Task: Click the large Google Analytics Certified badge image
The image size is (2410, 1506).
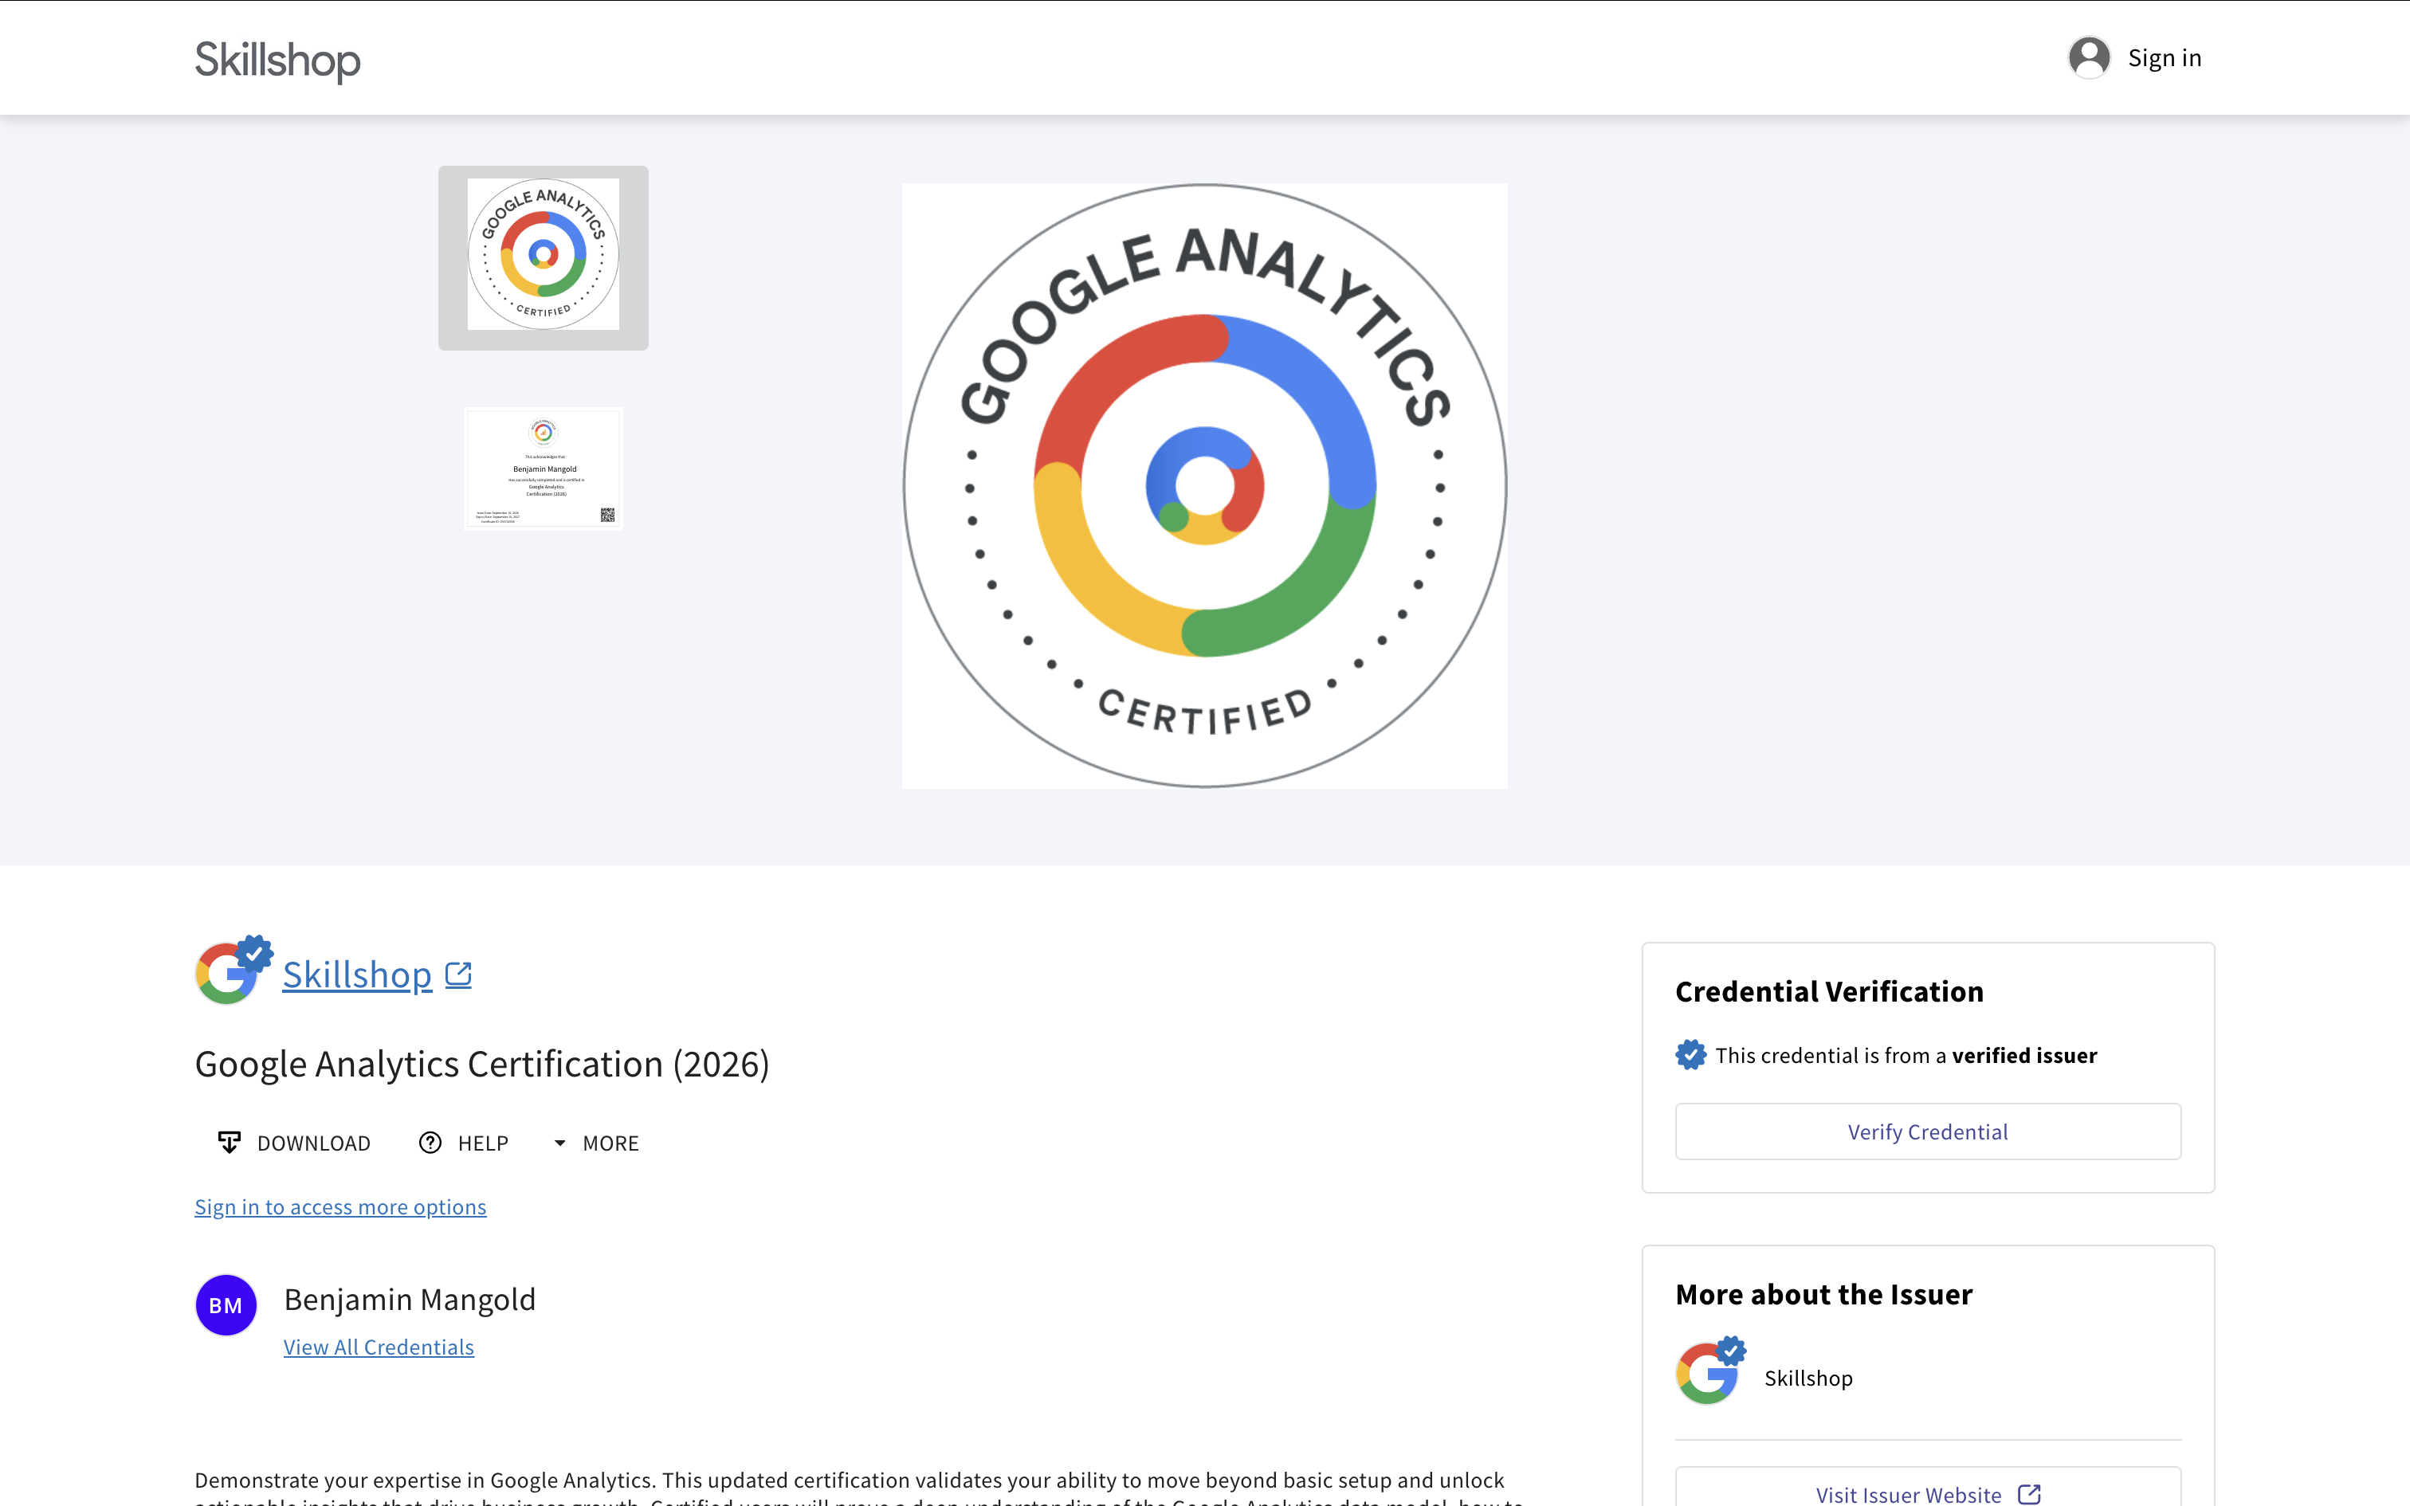Action: click(x=1204, y=485)
